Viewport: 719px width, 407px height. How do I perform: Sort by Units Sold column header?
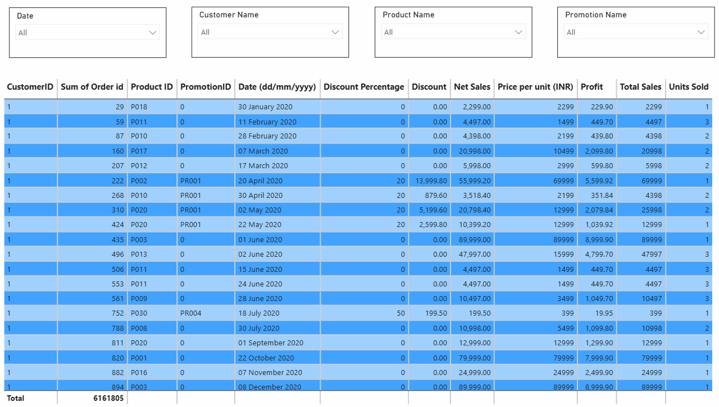coord(689,87)
